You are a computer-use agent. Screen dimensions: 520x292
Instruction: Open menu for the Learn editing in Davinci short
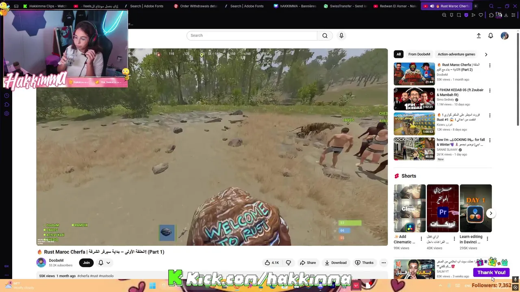click(x=487, y=239)
